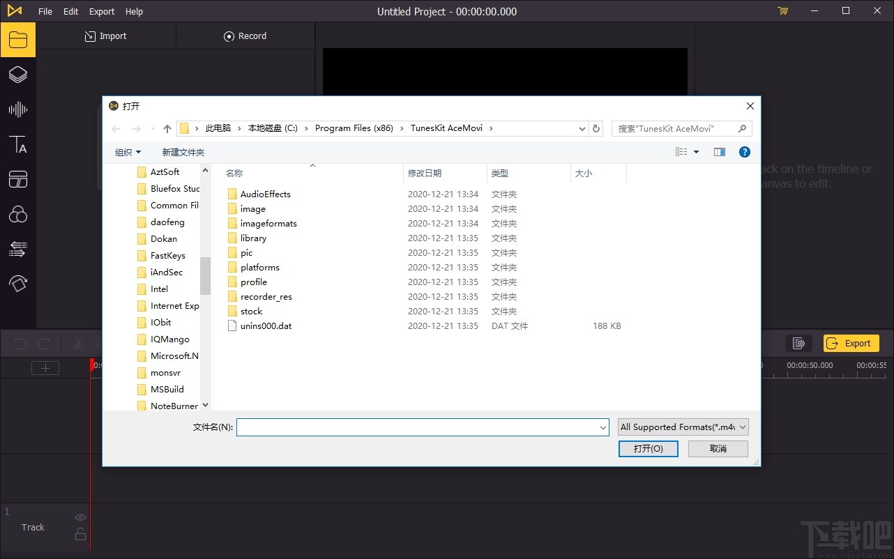
Task: Toggle the preview pane in the open dialog
Action: point(719,151)
